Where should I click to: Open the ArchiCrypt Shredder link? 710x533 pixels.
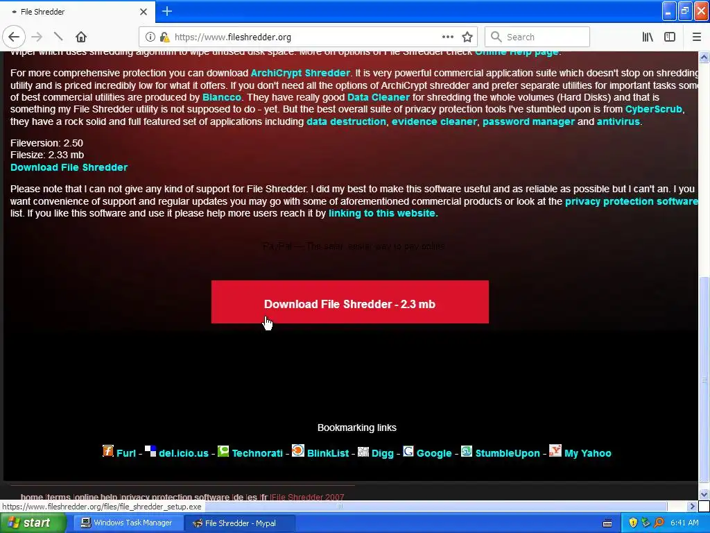pyautogui.click(x=300, y=73)
